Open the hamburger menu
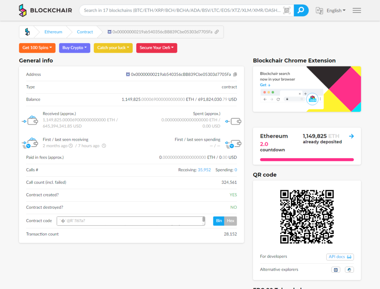 pos(357,10)
